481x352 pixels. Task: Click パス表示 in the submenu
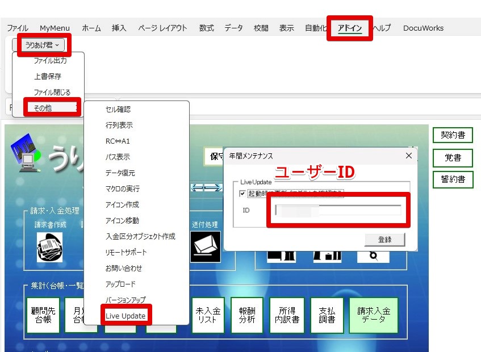(x=118, y=157)
